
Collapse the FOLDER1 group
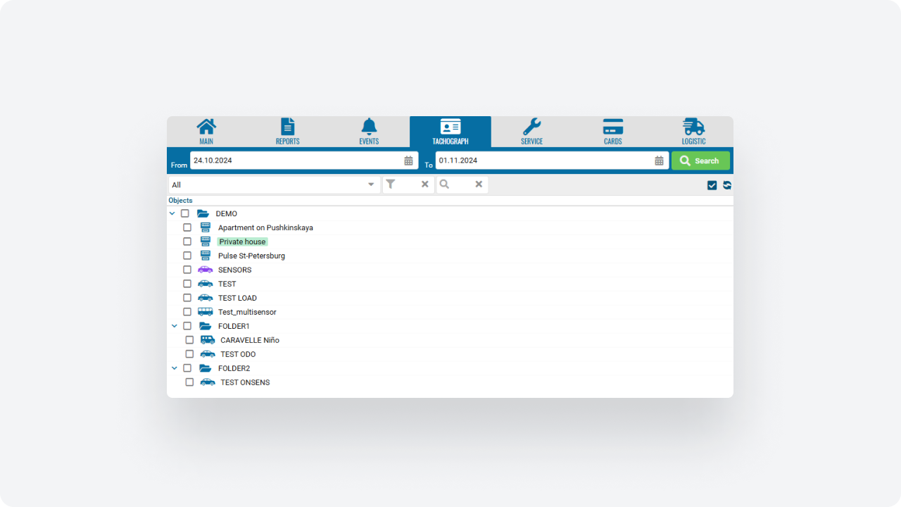(x=175, y=326)
